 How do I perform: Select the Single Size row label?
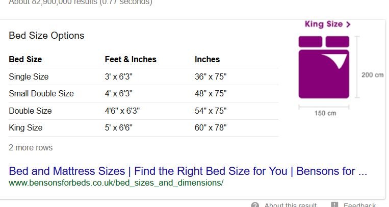29,76
